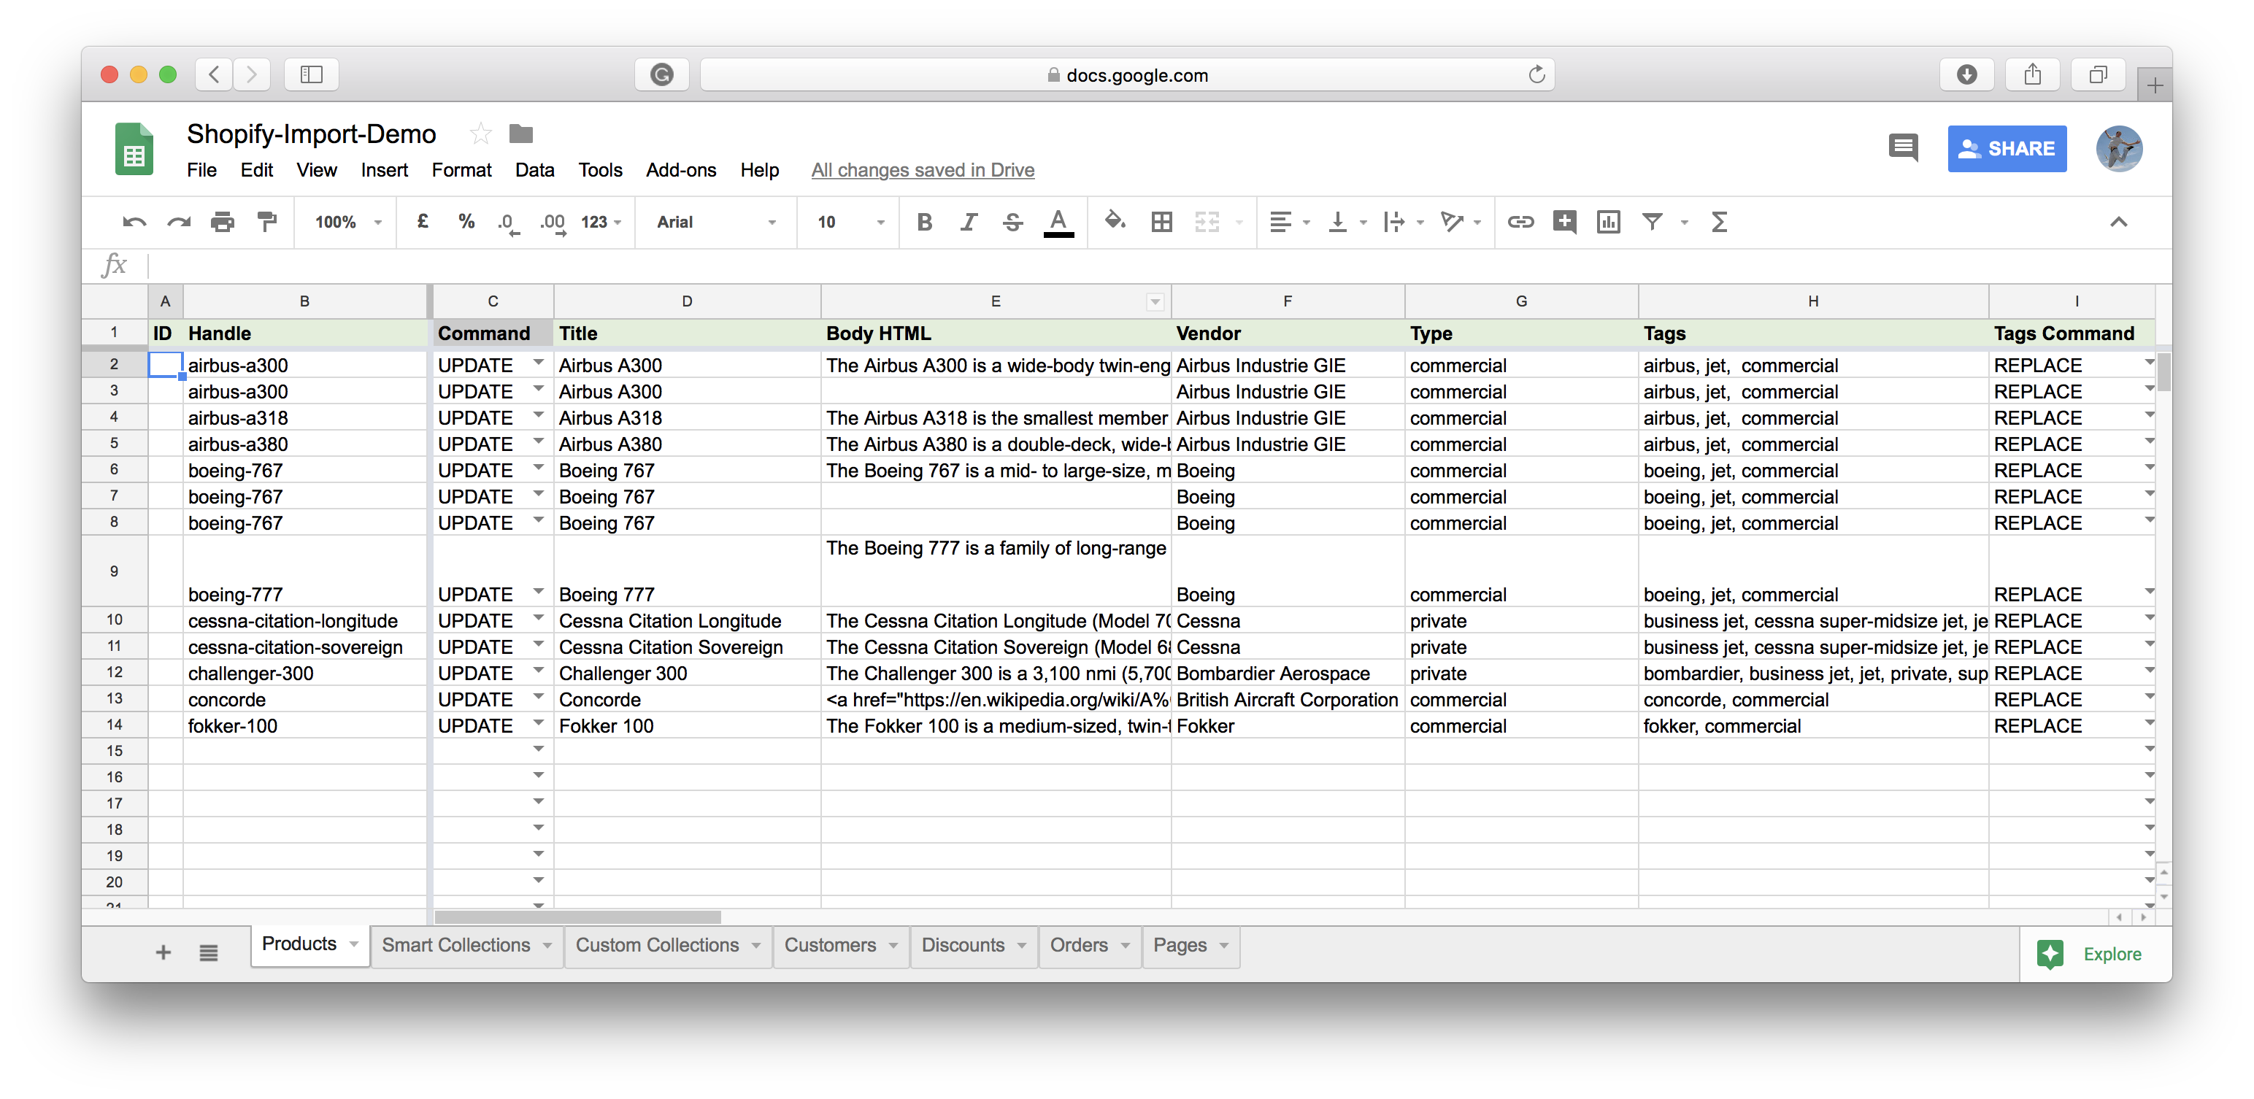This screenshot has width=2254, height=1099.
Task: Click All changes saved in Drive link
Action: coord(922,170)
